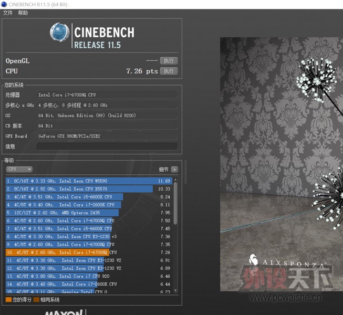This screenshot has width=343, height=315.
Task: Select rank 9 i7-6700HQ 7.35 row
Action: [x=89, y=245]
